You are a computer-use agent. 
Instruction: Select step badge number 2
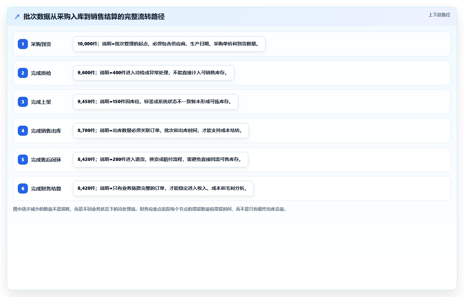point(23,73)
